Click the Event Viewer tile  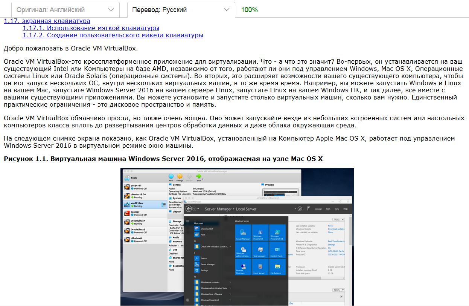tap(260, 267)
